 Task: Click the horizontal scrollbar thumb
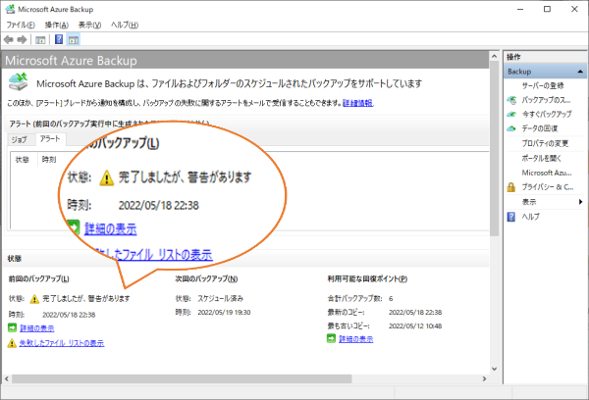(182, 379)
